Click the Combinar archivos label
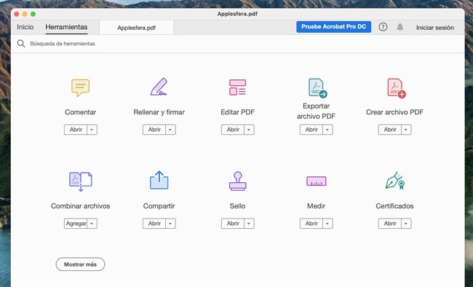The width and height of the screenshot is (473, 287). point(81,206)
